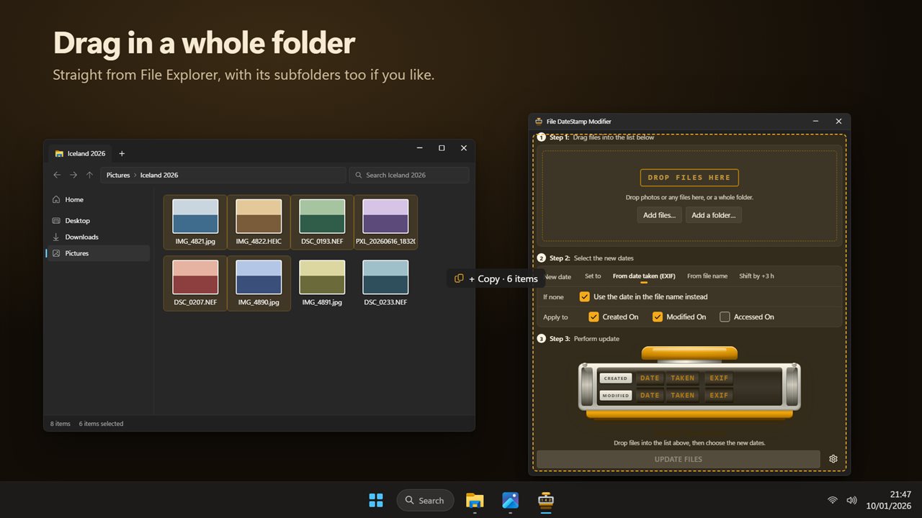Screen dimensions: 922x518
Task: Enable the Accessed On checkbox
Action: click(725, 317)
